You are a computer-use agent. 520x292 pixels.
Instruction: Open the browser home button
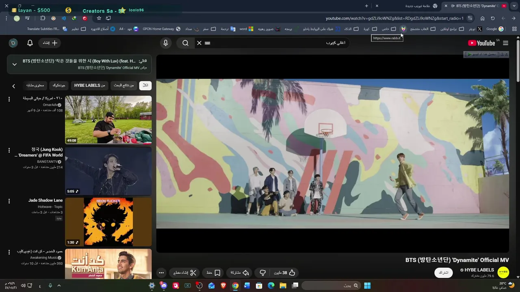[482, 18]
